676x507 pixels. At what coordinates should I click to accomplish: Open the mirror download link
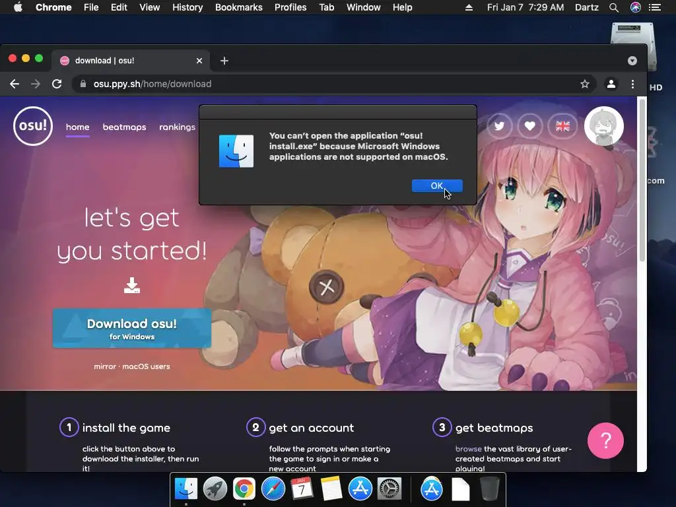105,366
